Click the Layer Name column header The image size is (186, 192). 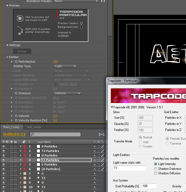(x=44, y=142)
